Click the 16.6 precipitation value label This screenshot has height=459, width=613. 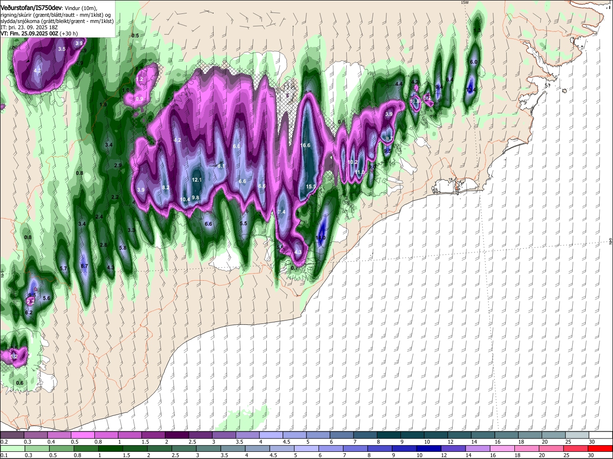(306, 145)
